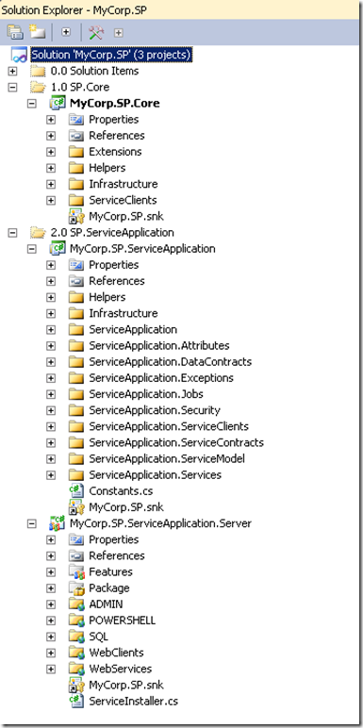Click the MyCorp.SP.ServiceApplication C# project icon

[x=58, y=248]
